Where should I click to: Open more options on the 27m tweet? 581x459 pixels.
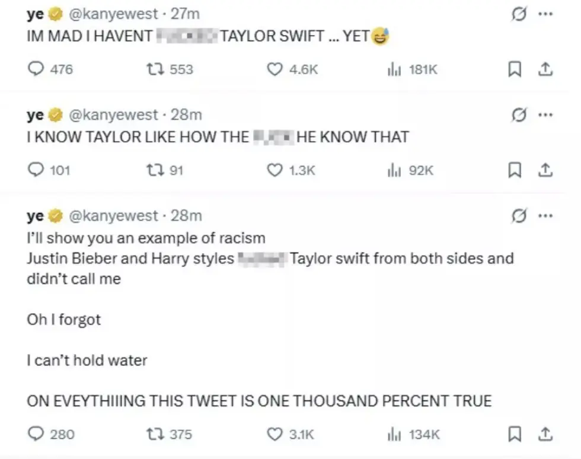coord(545,14)
